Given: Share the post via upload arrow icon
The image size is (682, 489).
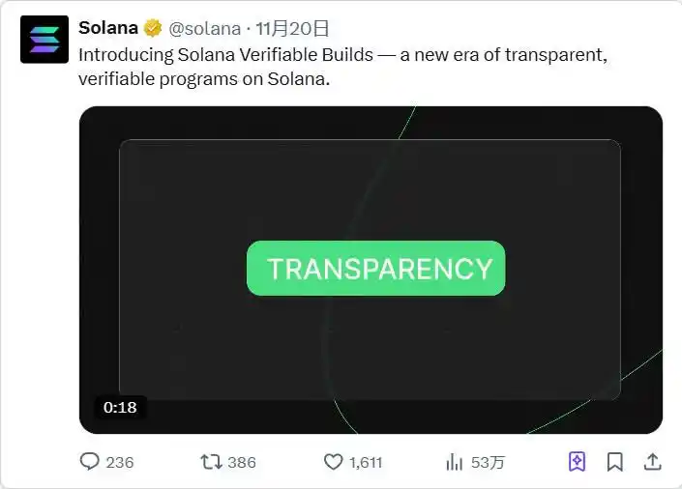Looking at the screenshot, I should (652, 462).
